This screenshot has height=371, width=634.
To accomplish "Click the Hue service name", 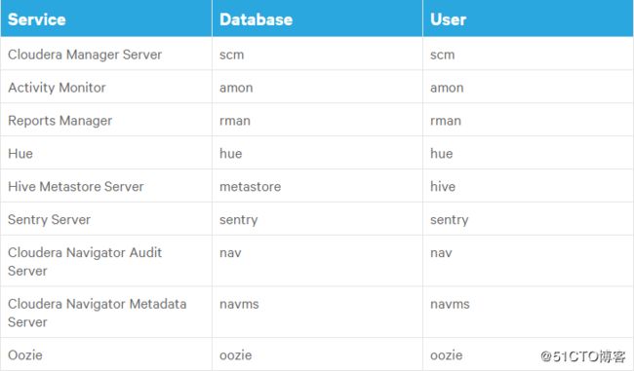I will tap(20, 154).
